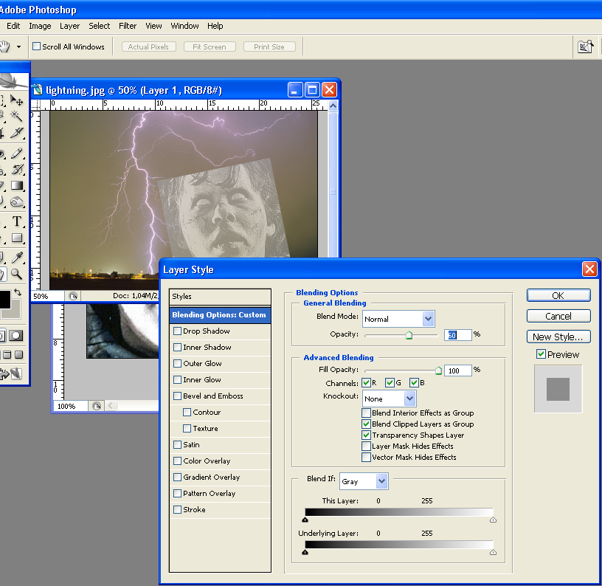The height and width of the screenshot is (586, 602).
Task: Open the Select menu
Action: tap(99, 26)
